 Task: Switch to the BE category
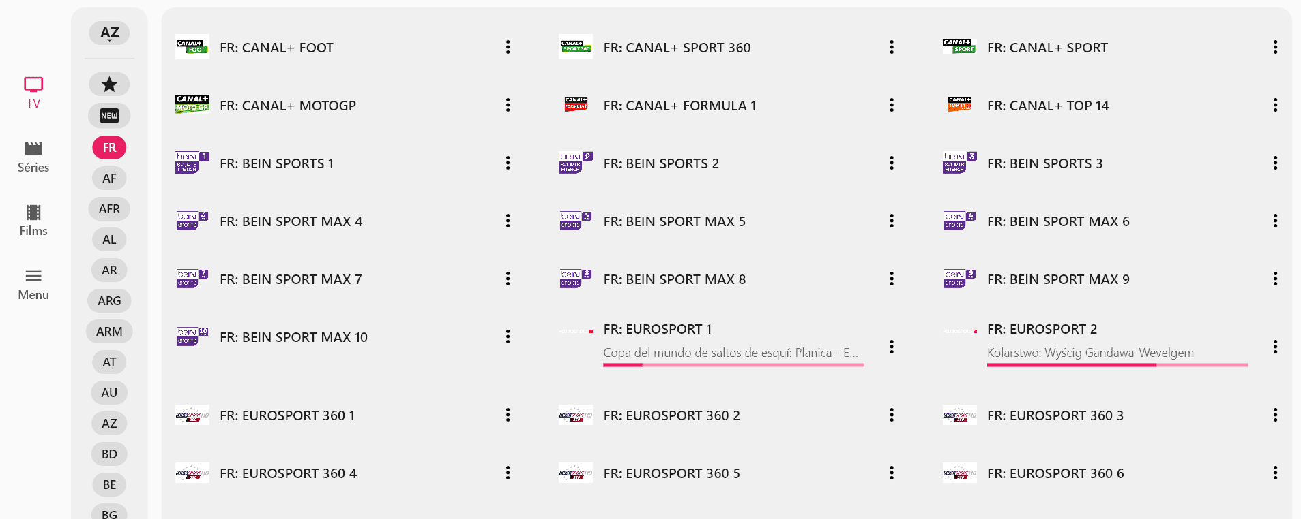(109, 485)
